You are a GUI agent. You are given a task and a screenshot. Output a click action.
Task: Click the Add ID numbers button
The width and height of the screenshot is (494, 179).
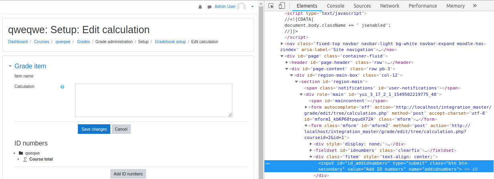128,174
